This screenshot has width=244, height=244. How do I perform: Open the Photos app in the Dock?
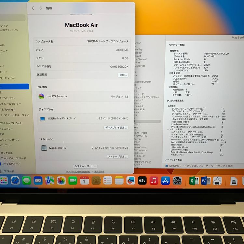pyautogui.click(x=61, y=181)
